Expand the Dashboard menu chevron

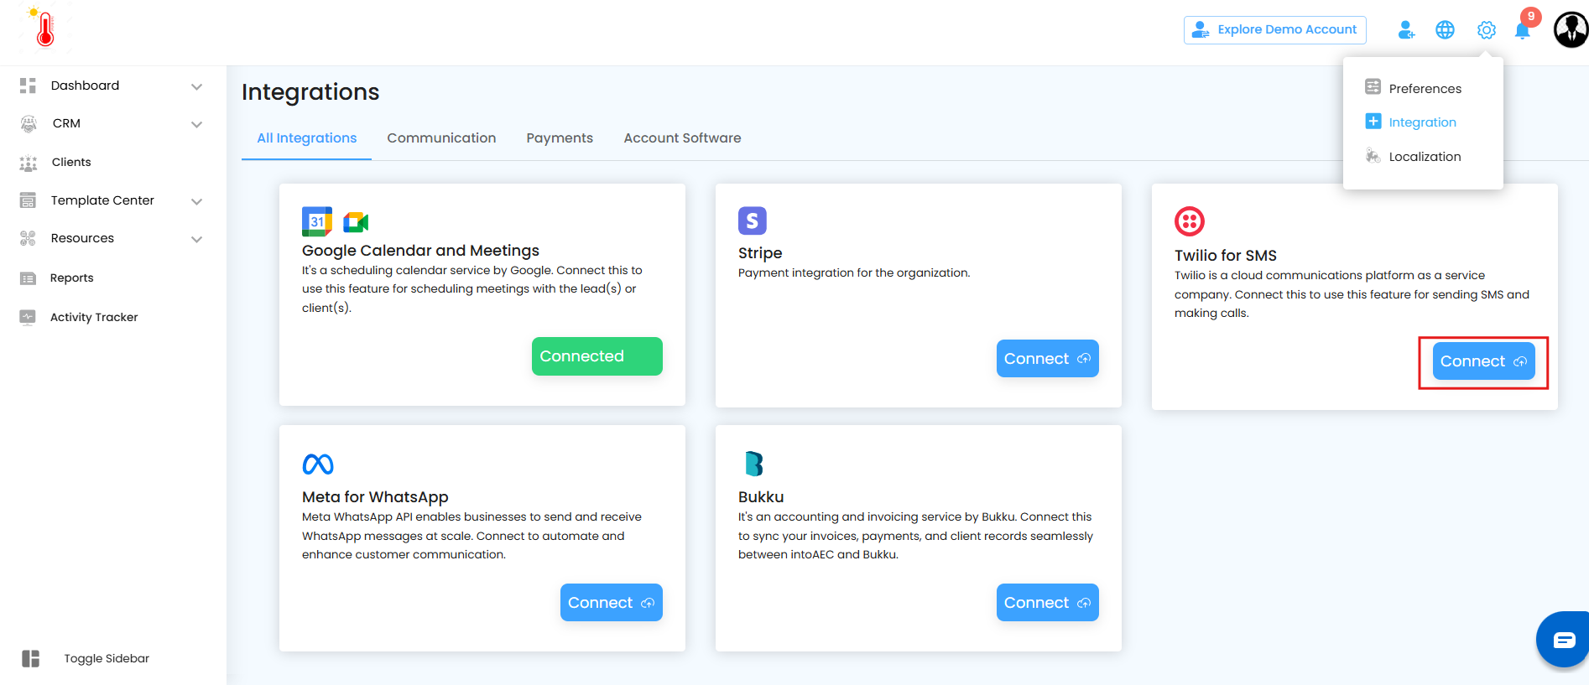196,86
